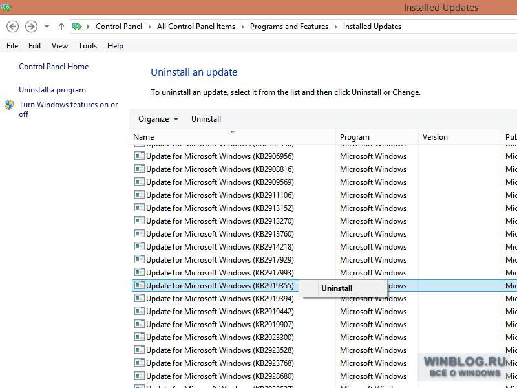
Task: Click the icon for update KB2919907
Action: 140,324
